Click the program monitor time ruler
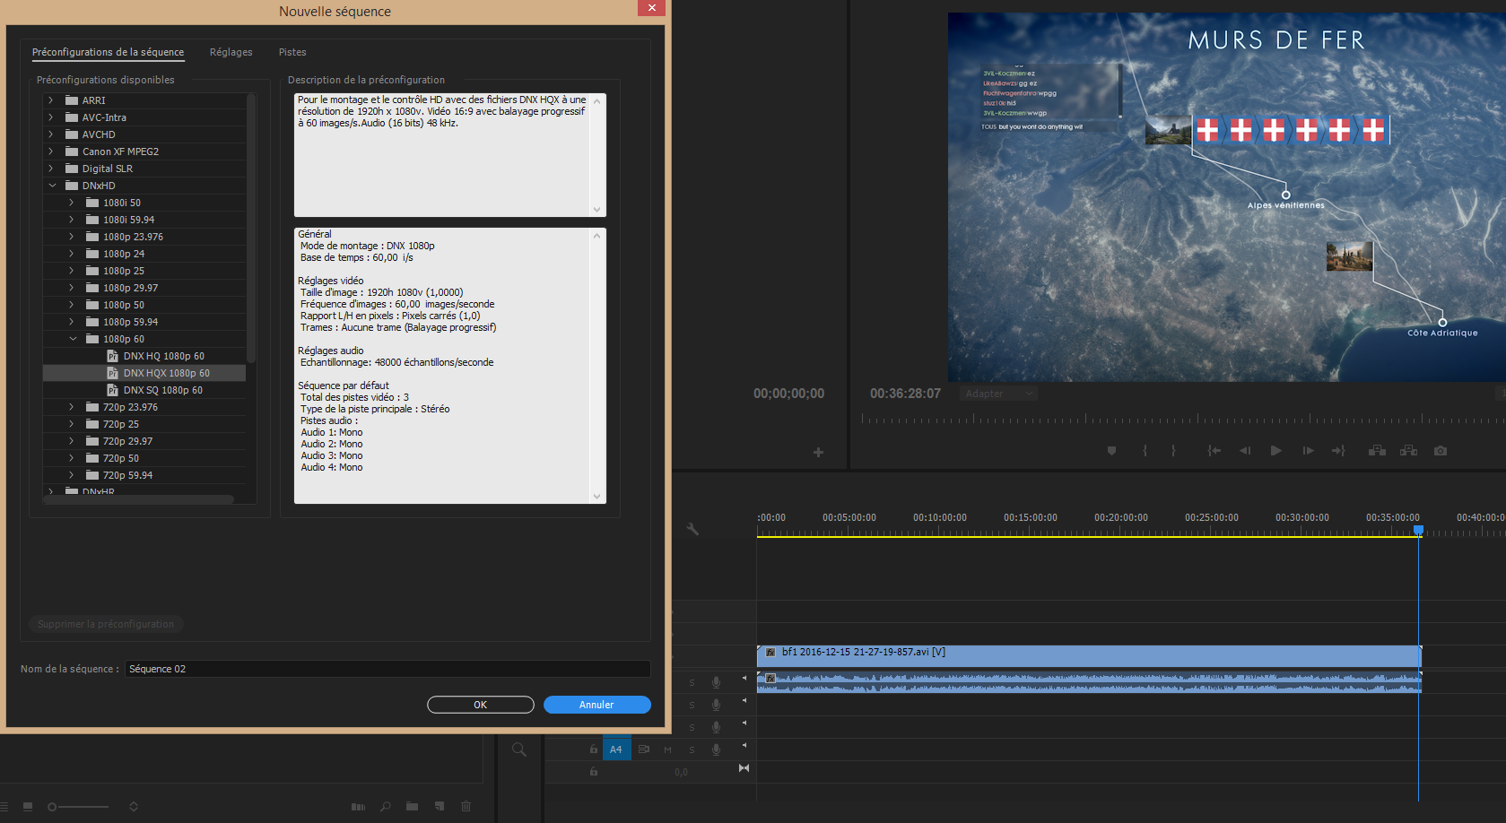The height and width of the screenshot is (823, 1506). click(1182, 419)
